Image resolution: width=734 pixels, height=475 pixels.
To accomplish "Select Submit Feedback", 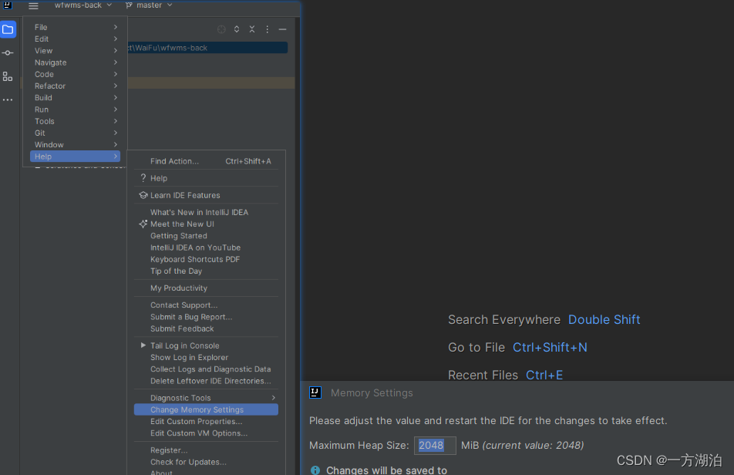I will (206, 328).
